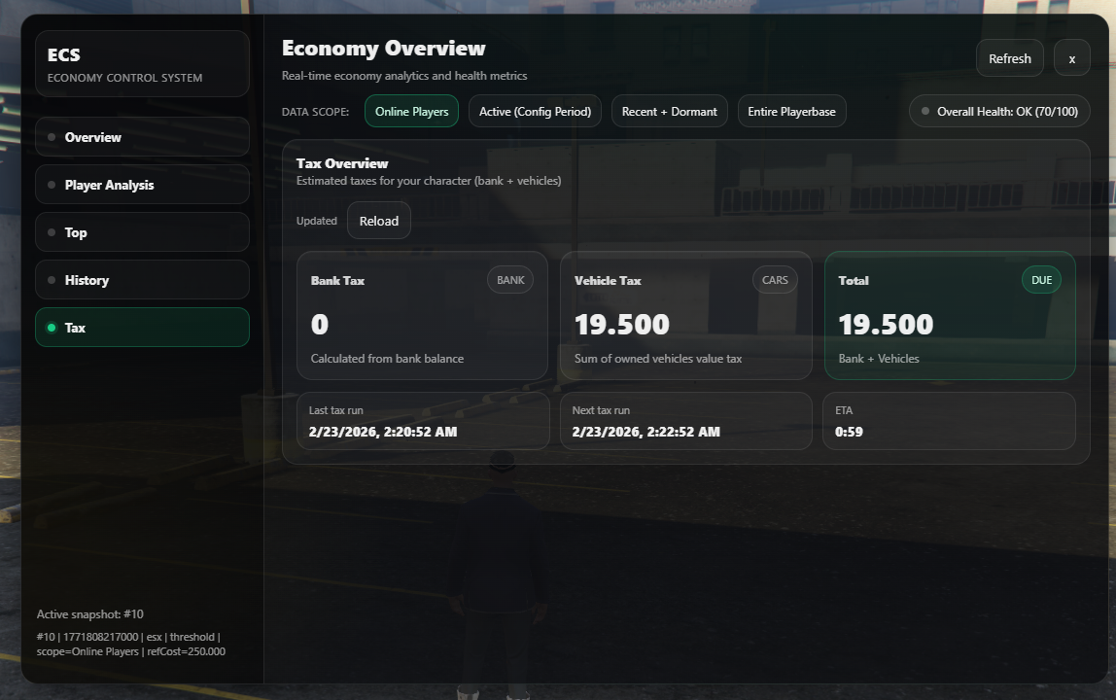This screenshot has height=700, width=1116.
Task: Click the Updated label near Reload
Action: click(x=317, y=221)
